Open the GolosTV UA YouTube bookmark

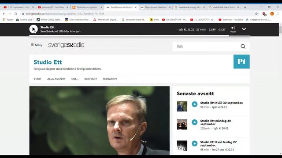point(174,19)
